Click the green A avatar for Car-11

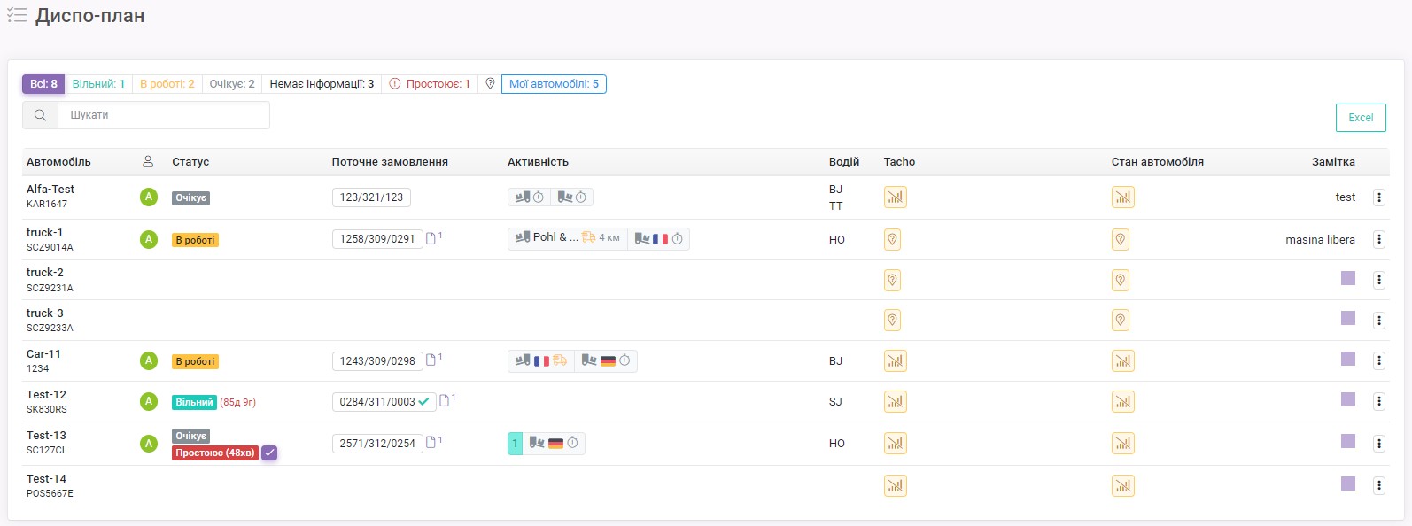pos(149,360)
